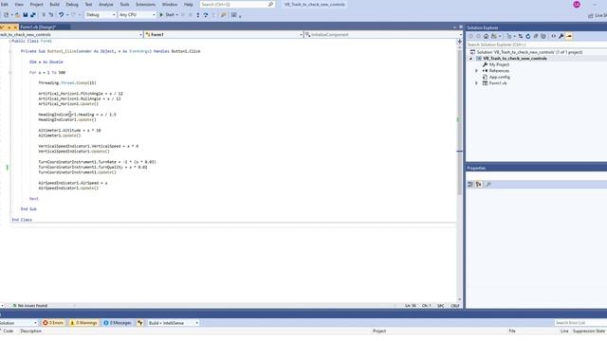Click the Properties wrench icon in Solution Explorer
The height and width of the screenshot is (341, 607).
point(561,36)
